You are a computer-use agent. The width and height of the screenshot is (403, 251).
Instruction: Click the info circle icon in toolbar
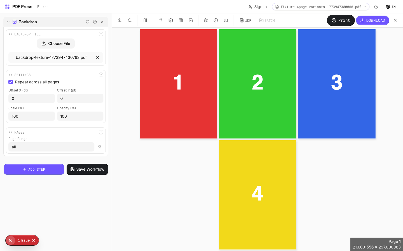[216, 20]
